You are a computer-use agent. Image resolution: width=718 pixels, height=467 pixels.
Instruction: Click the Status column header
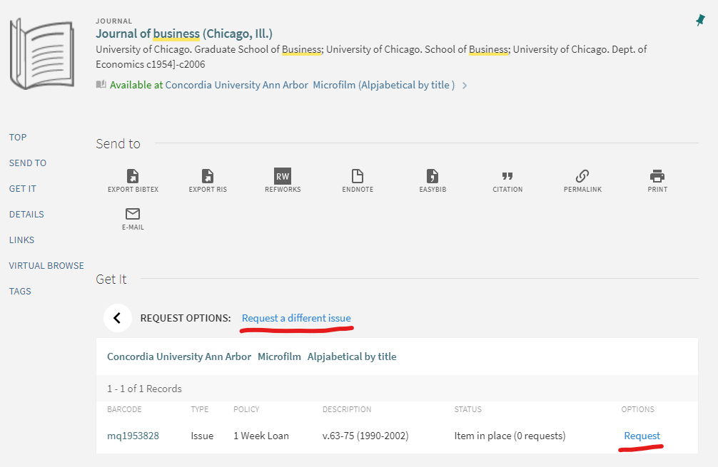467,409
